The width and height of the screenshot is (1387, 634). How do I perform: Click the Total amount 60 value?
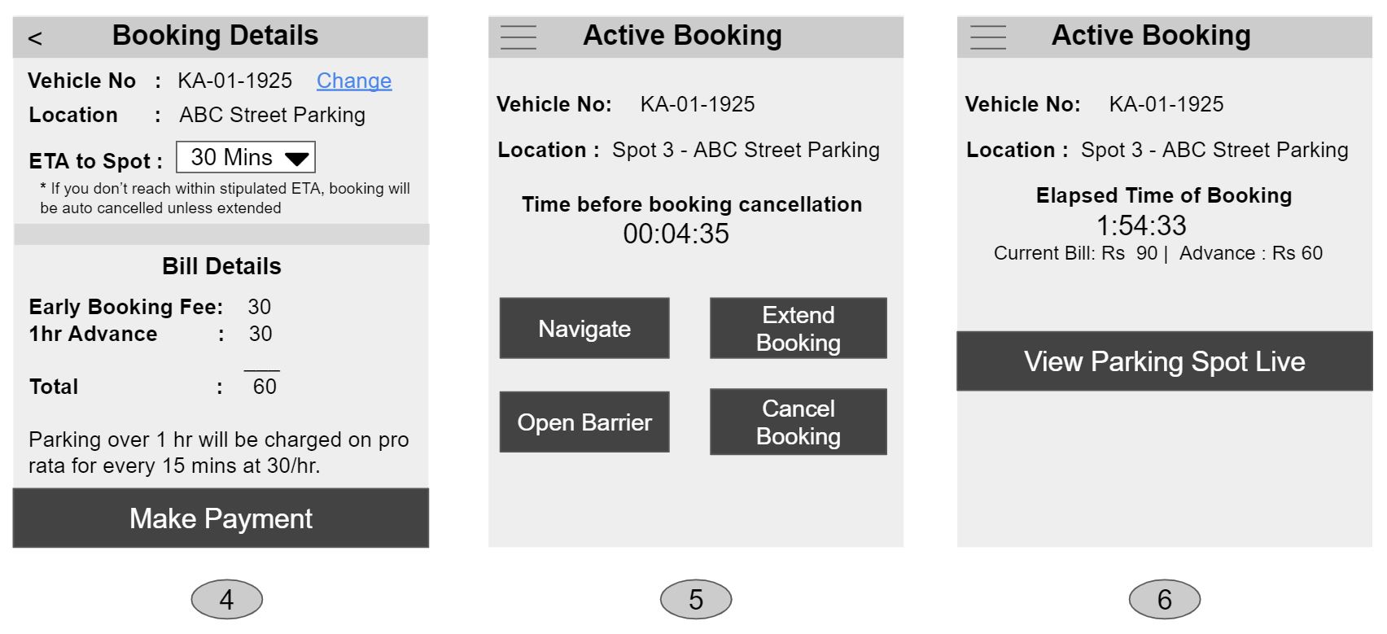265,387
